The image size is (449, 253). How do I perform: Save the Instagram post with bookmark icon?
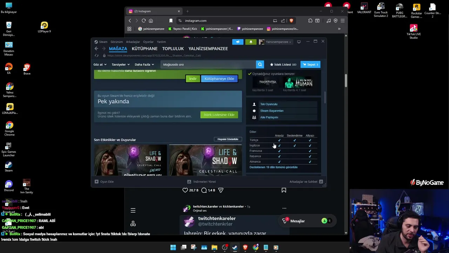click(284, 190)
